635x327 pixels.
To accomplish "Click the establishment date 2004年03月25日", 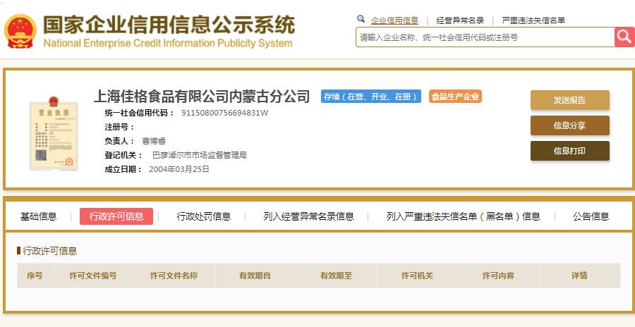I will [x=179, y=169].
